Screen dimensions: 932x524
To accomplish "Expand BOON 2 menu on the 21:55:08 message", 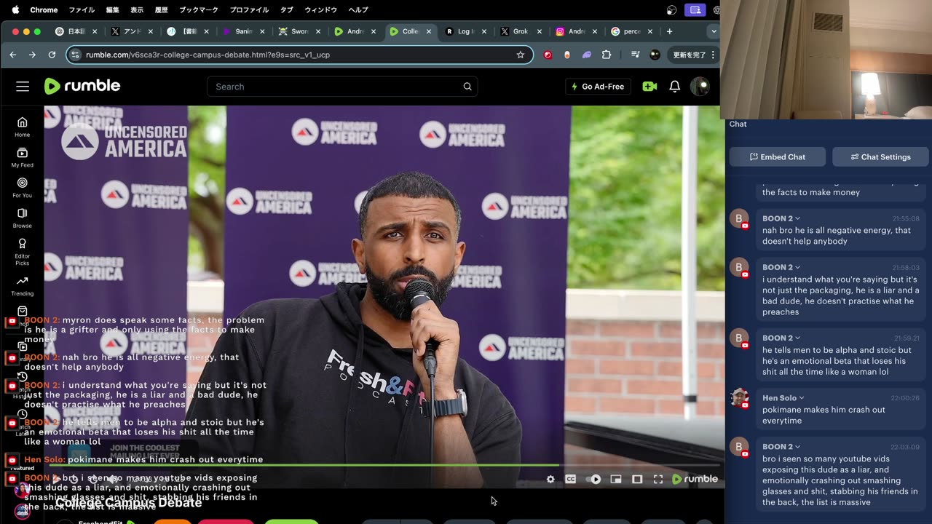I will coord(797,218).
